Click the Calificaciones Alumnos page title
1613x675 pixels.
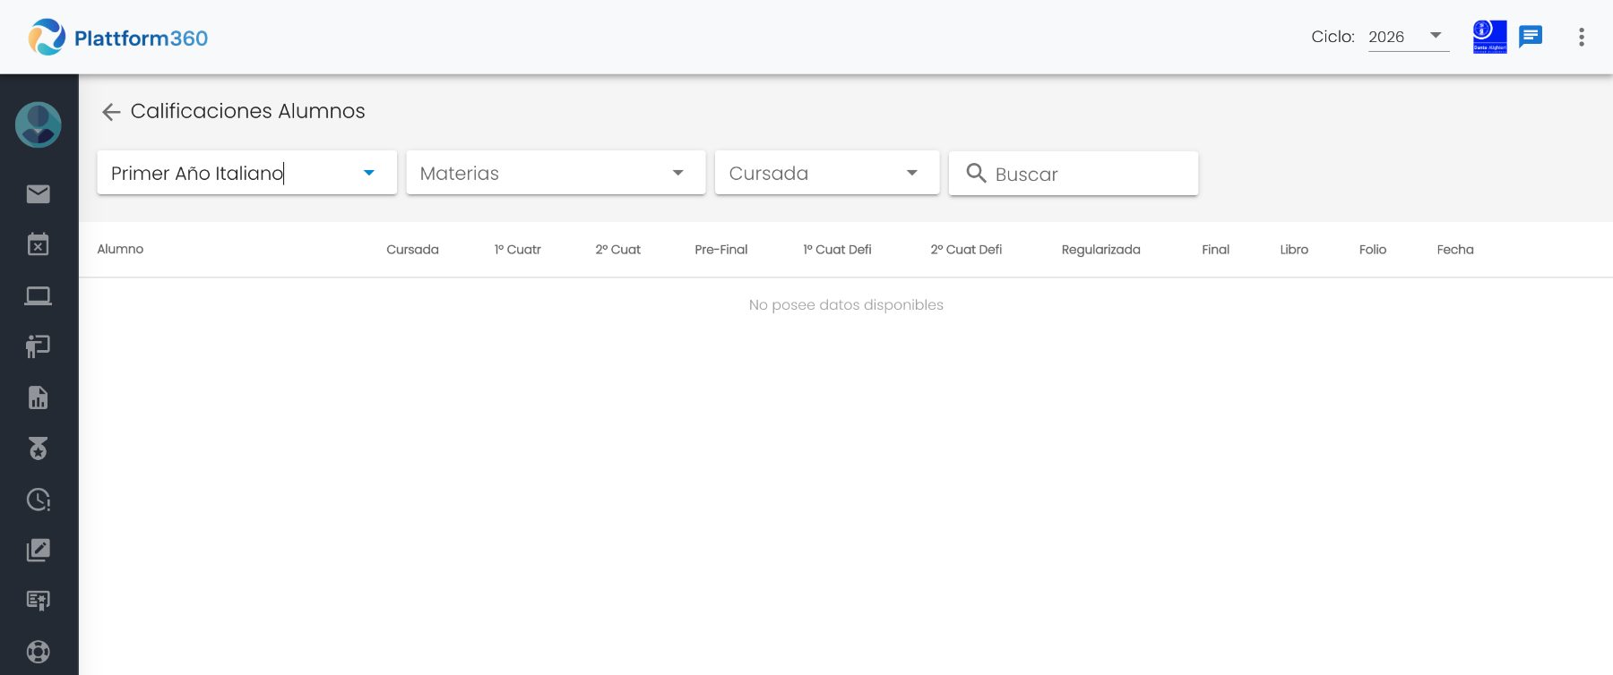[248, 111]
